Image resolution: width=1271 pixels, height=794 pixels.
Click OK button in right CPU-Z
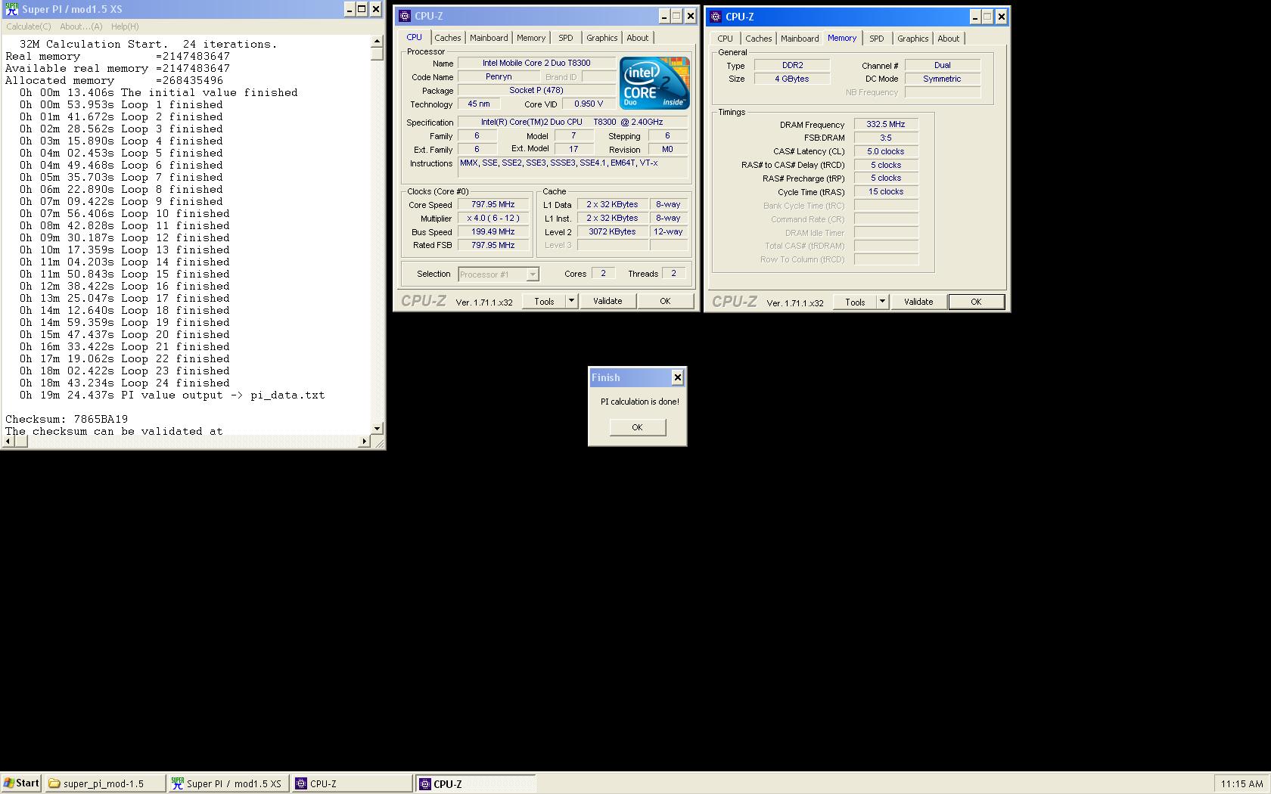[x=976, y=302]
